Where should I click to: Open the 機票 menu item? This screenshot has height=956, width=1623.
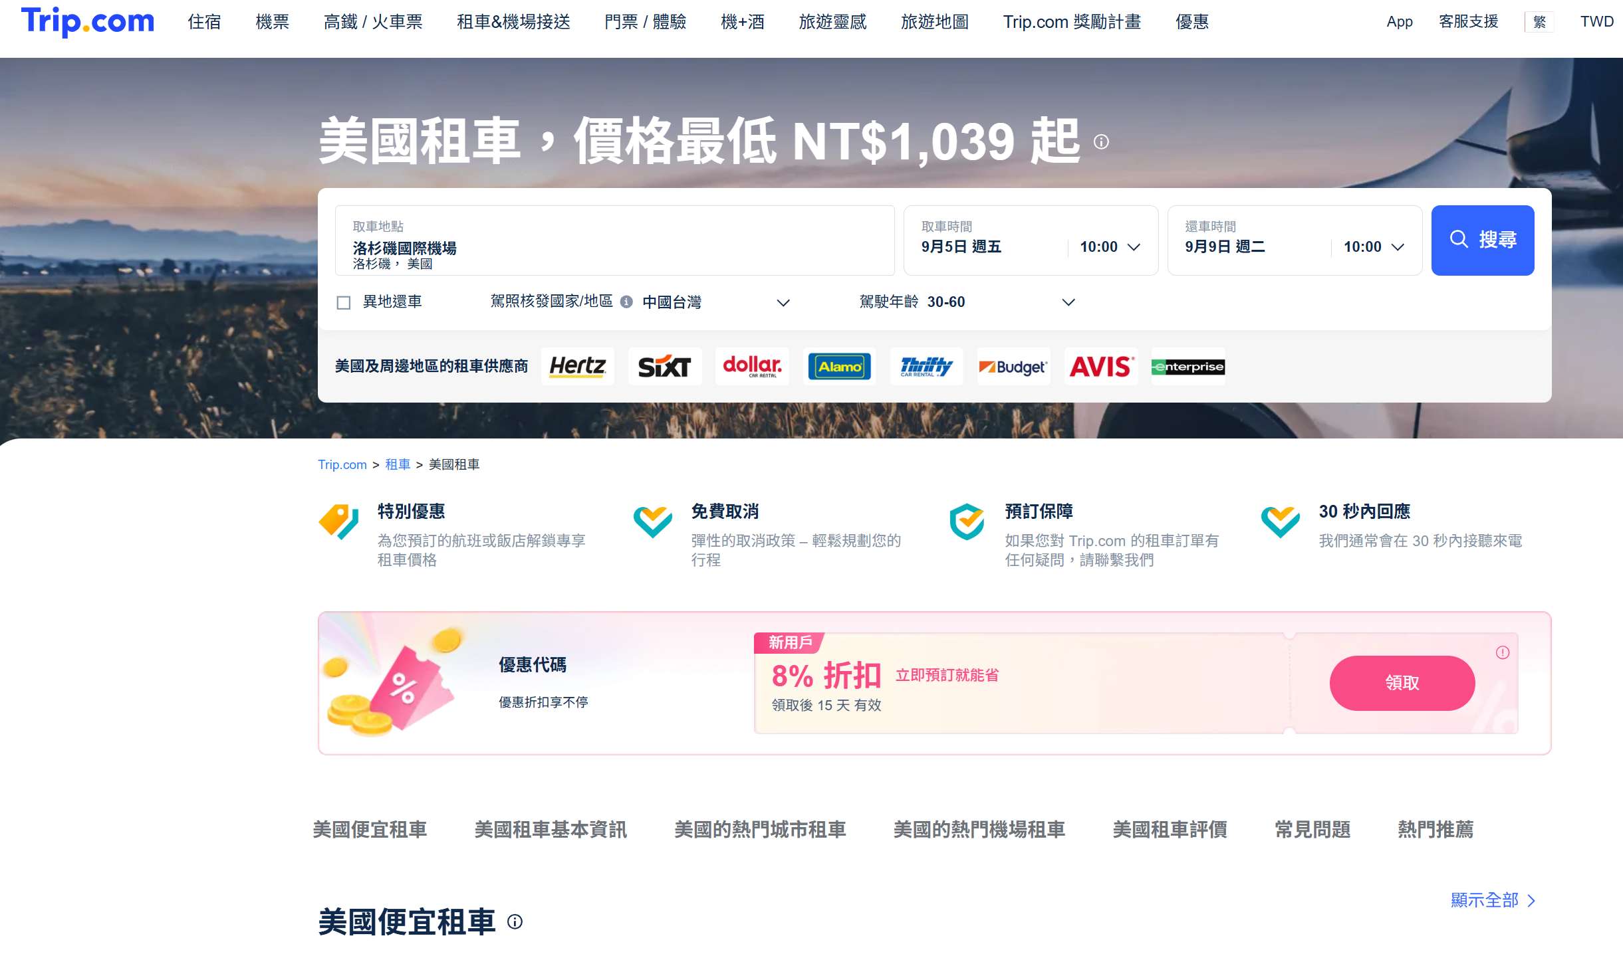tap(272, 22)
